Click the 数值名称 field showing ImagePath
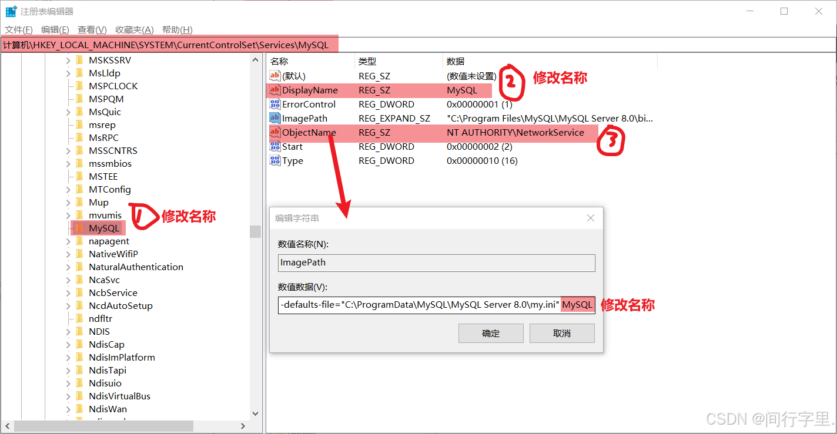The image size is (837, 434). tap(437, 263)
